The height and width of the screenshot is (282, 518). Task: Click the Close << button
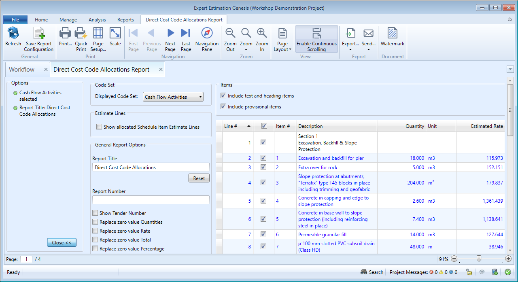62,243
